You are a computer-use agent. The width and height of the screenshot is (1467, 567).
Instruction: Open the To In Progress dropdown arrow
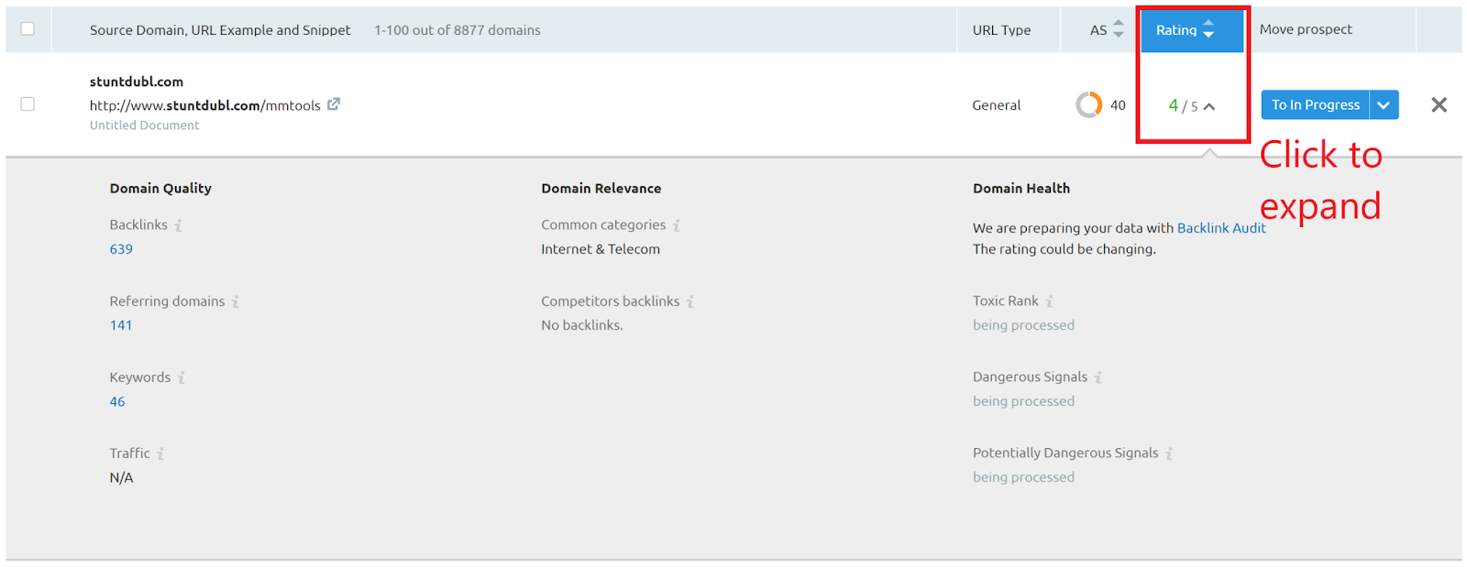point(1384,105)
